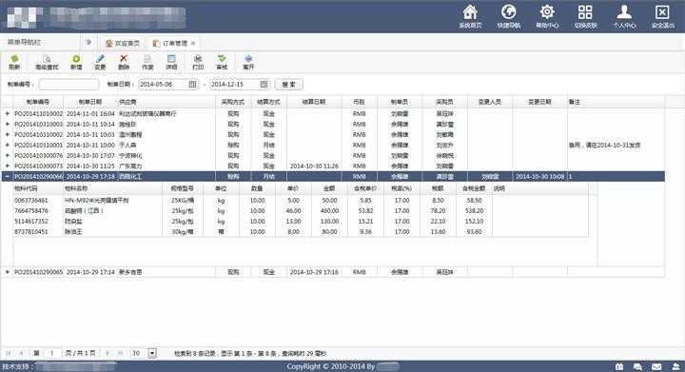Expand order row PO201410310001

pyautogui.click(x=7, y=145)
